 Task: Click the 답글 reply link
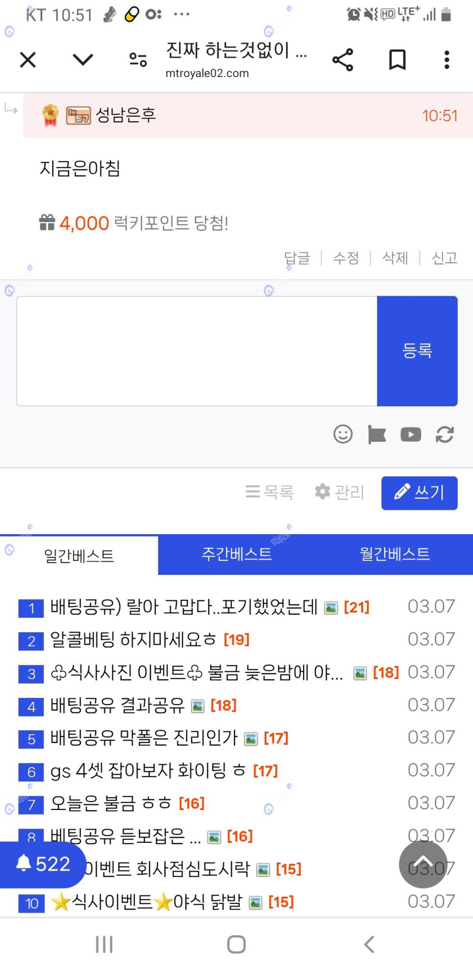[297, 258]
